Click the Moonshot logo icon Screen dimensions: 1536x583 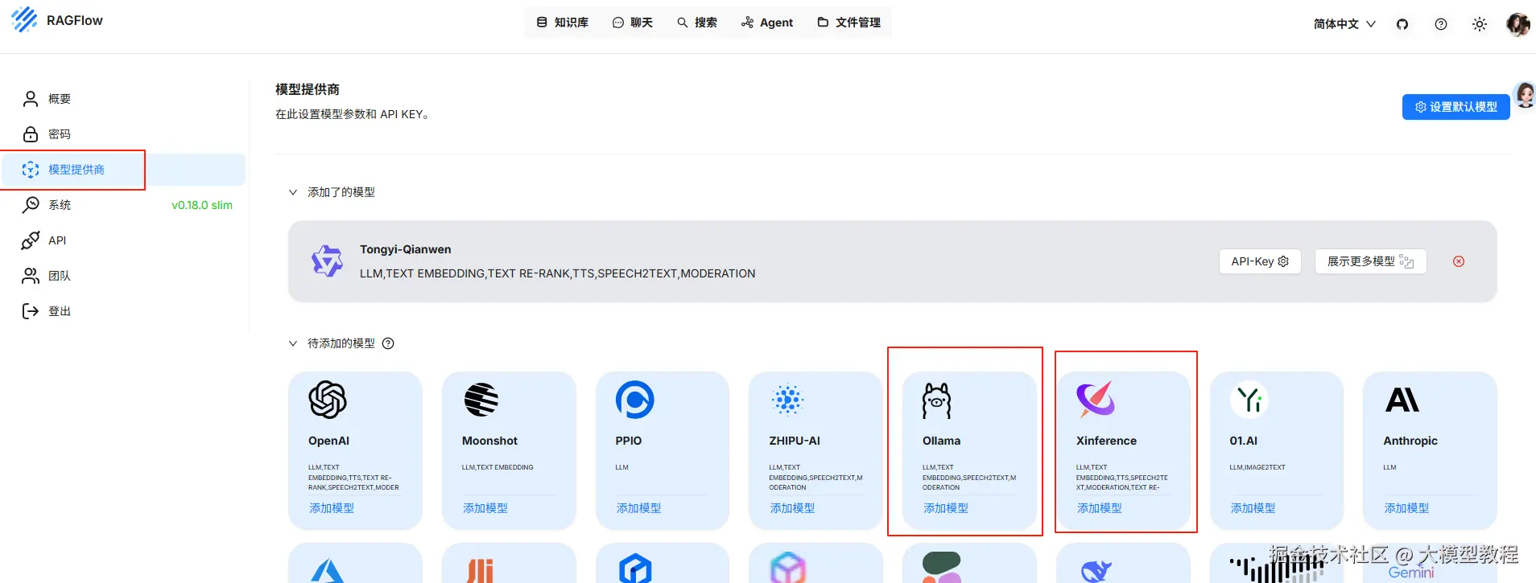pos(481,400)
